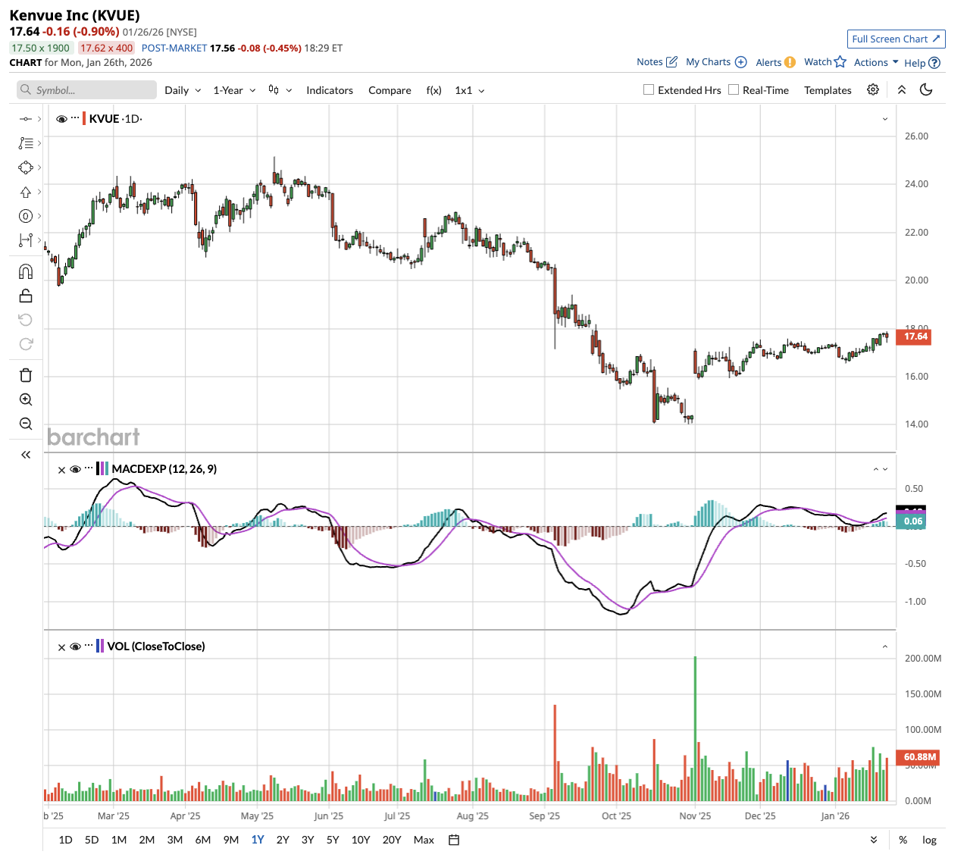Undo the last chart action

pos(26,320)
